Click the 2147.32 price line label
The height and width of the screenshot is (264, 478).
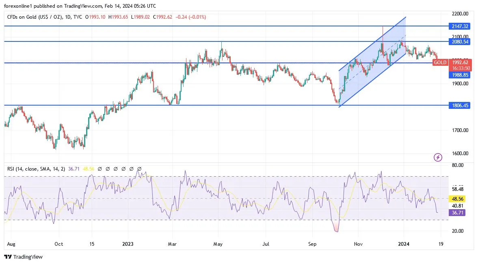pos(460,26)
